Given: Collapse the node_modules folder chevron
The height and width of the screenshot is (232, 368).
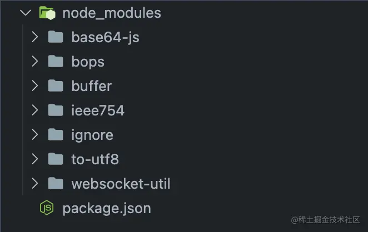Looking at the screenshot, I should 24,13.
